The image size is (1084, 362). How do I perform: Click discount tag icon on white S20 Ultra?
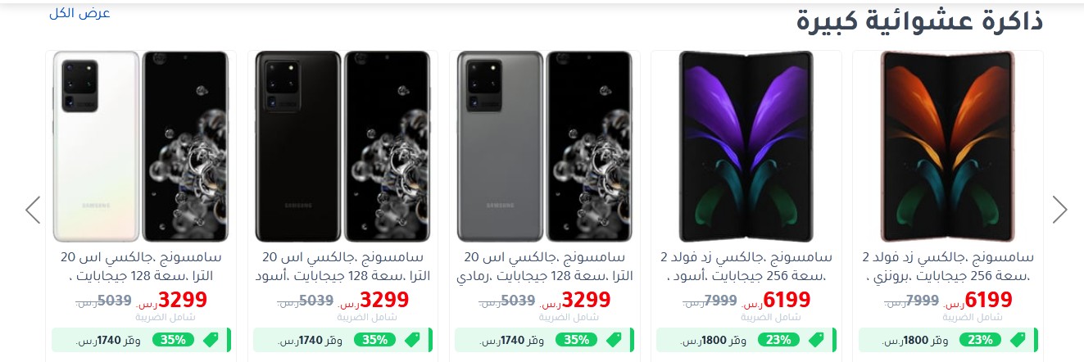click(x=211, y=339)
